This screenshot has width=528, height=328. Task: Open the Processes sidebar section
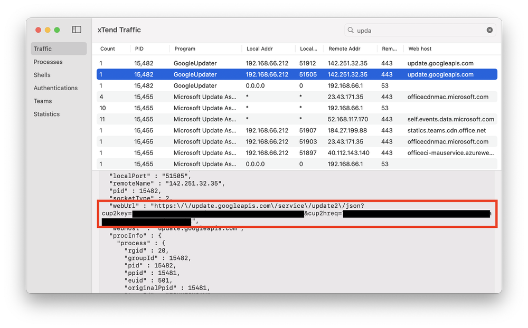click(48, 62)
